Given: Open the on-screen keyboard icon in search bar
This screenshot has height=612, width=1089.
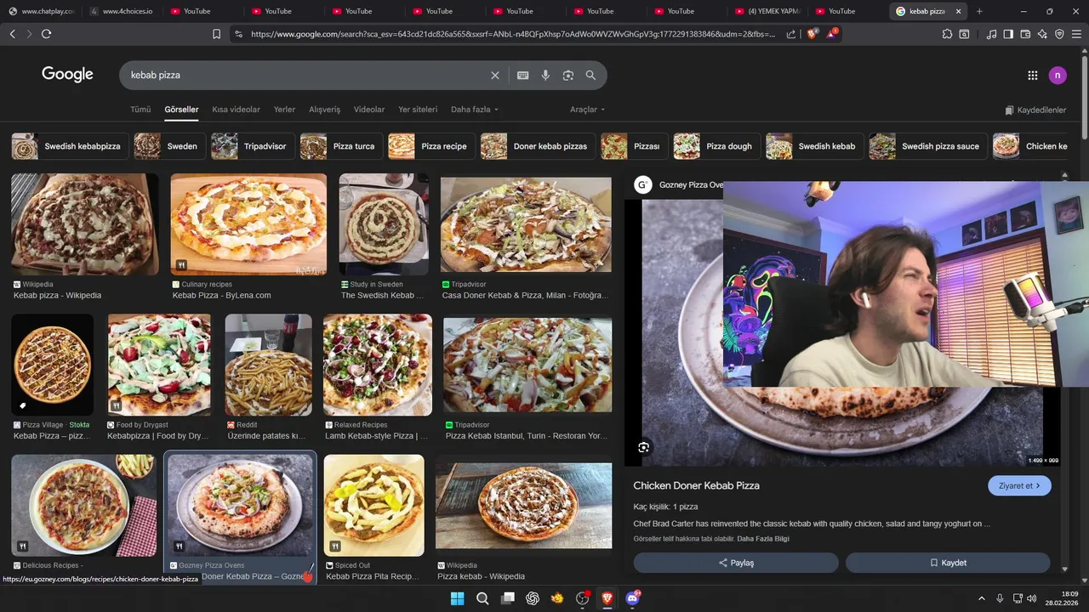Looking at the screenshot, I should [523, 75].
